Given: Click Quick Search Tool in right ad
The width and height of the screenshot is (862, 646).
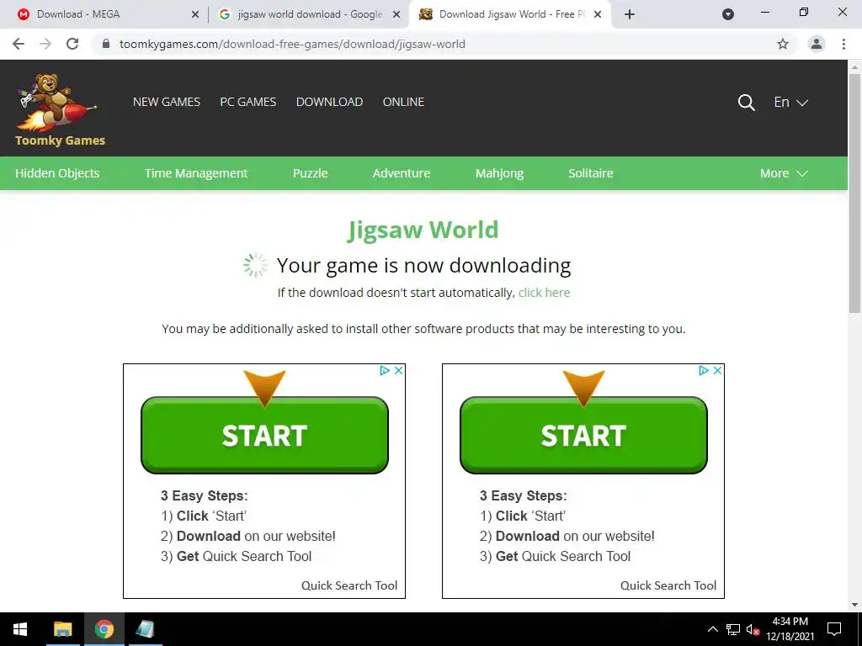Looking at the screenshot, I should click(668, 585).
